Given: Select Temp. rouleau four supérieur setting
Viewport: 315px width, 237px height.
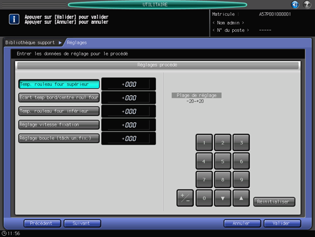Looking at the screenshot, I should [x=59, y=84].
